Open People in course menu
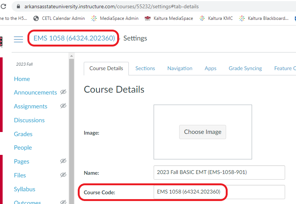This screenshot has height=204, width=296. coord(23,148)
